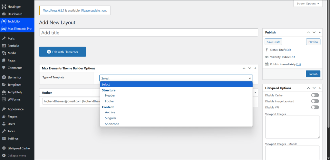
Task: Click the Author field with highendthemes email
Action: 71,101
